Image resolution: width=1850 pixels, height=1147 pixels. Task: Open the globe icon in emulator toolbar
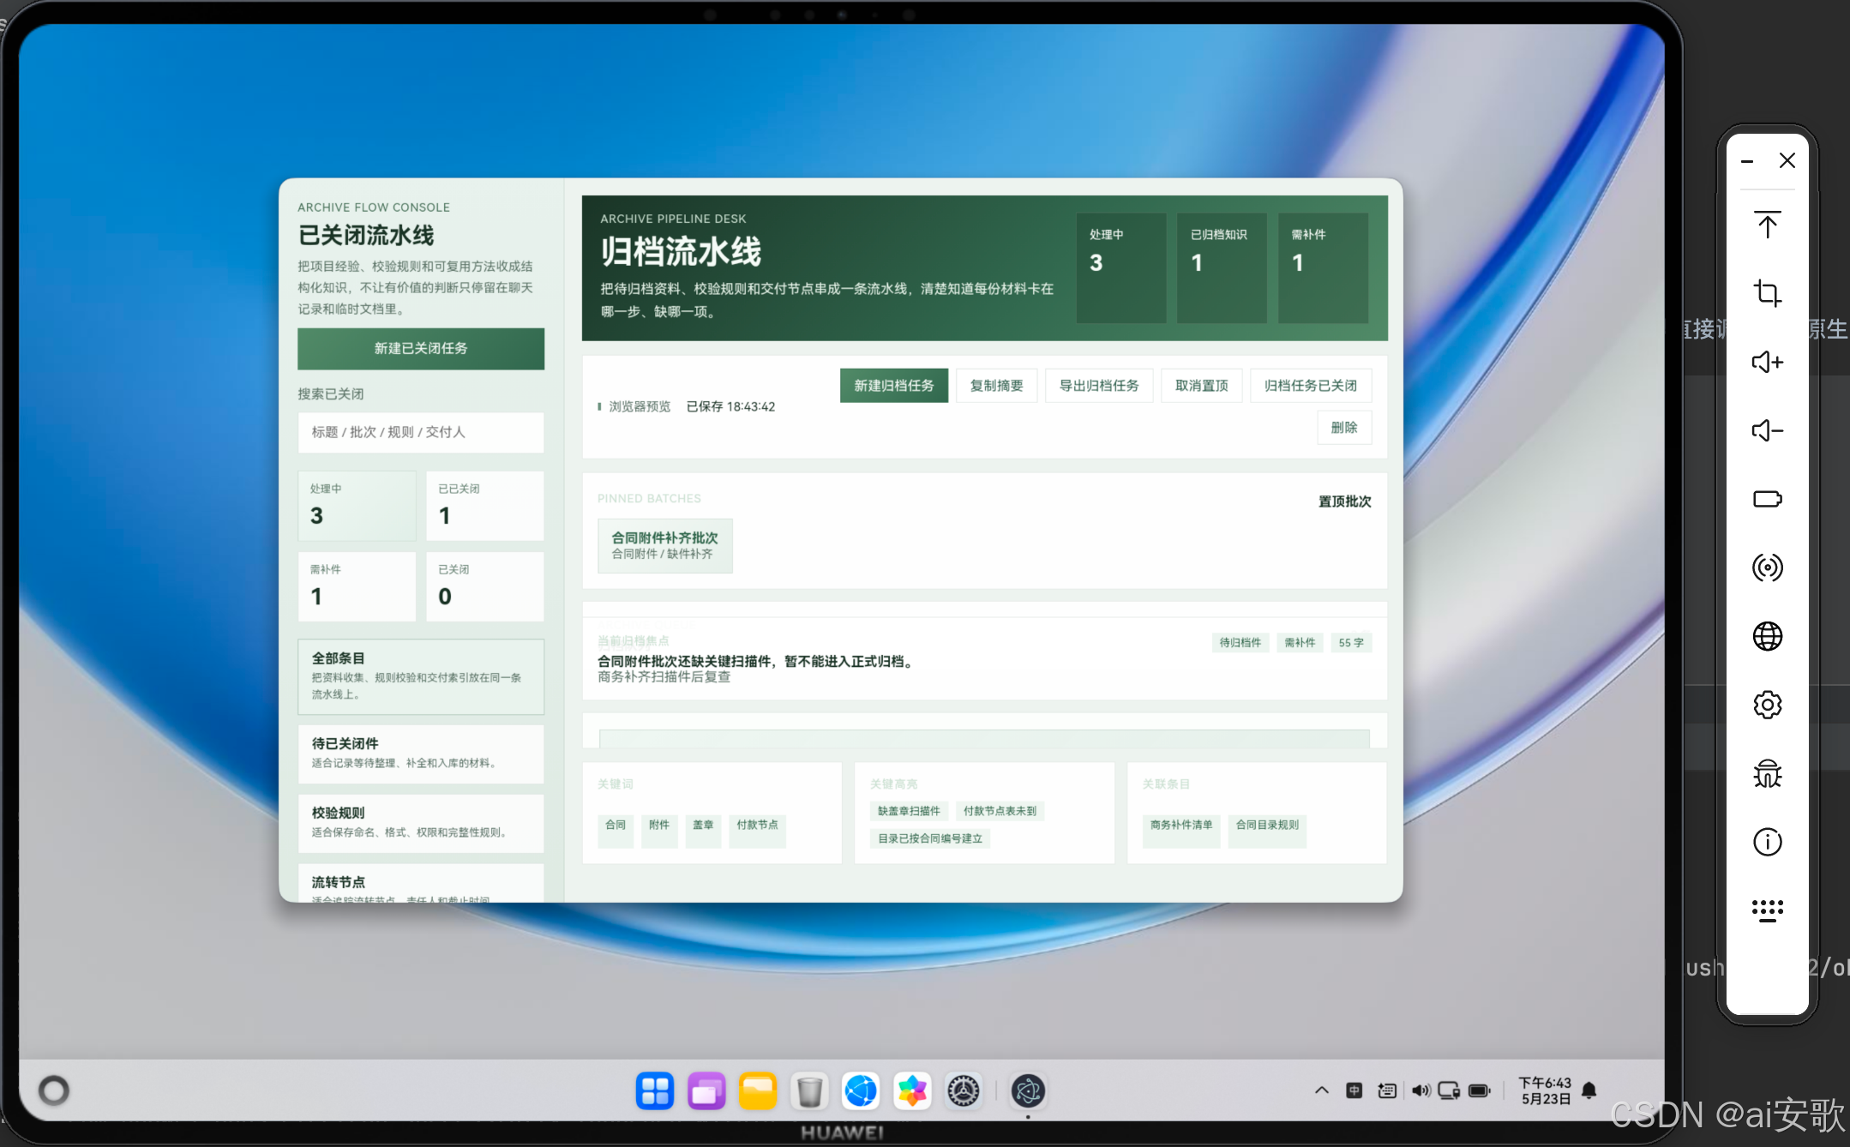[x=1767, y=636]
